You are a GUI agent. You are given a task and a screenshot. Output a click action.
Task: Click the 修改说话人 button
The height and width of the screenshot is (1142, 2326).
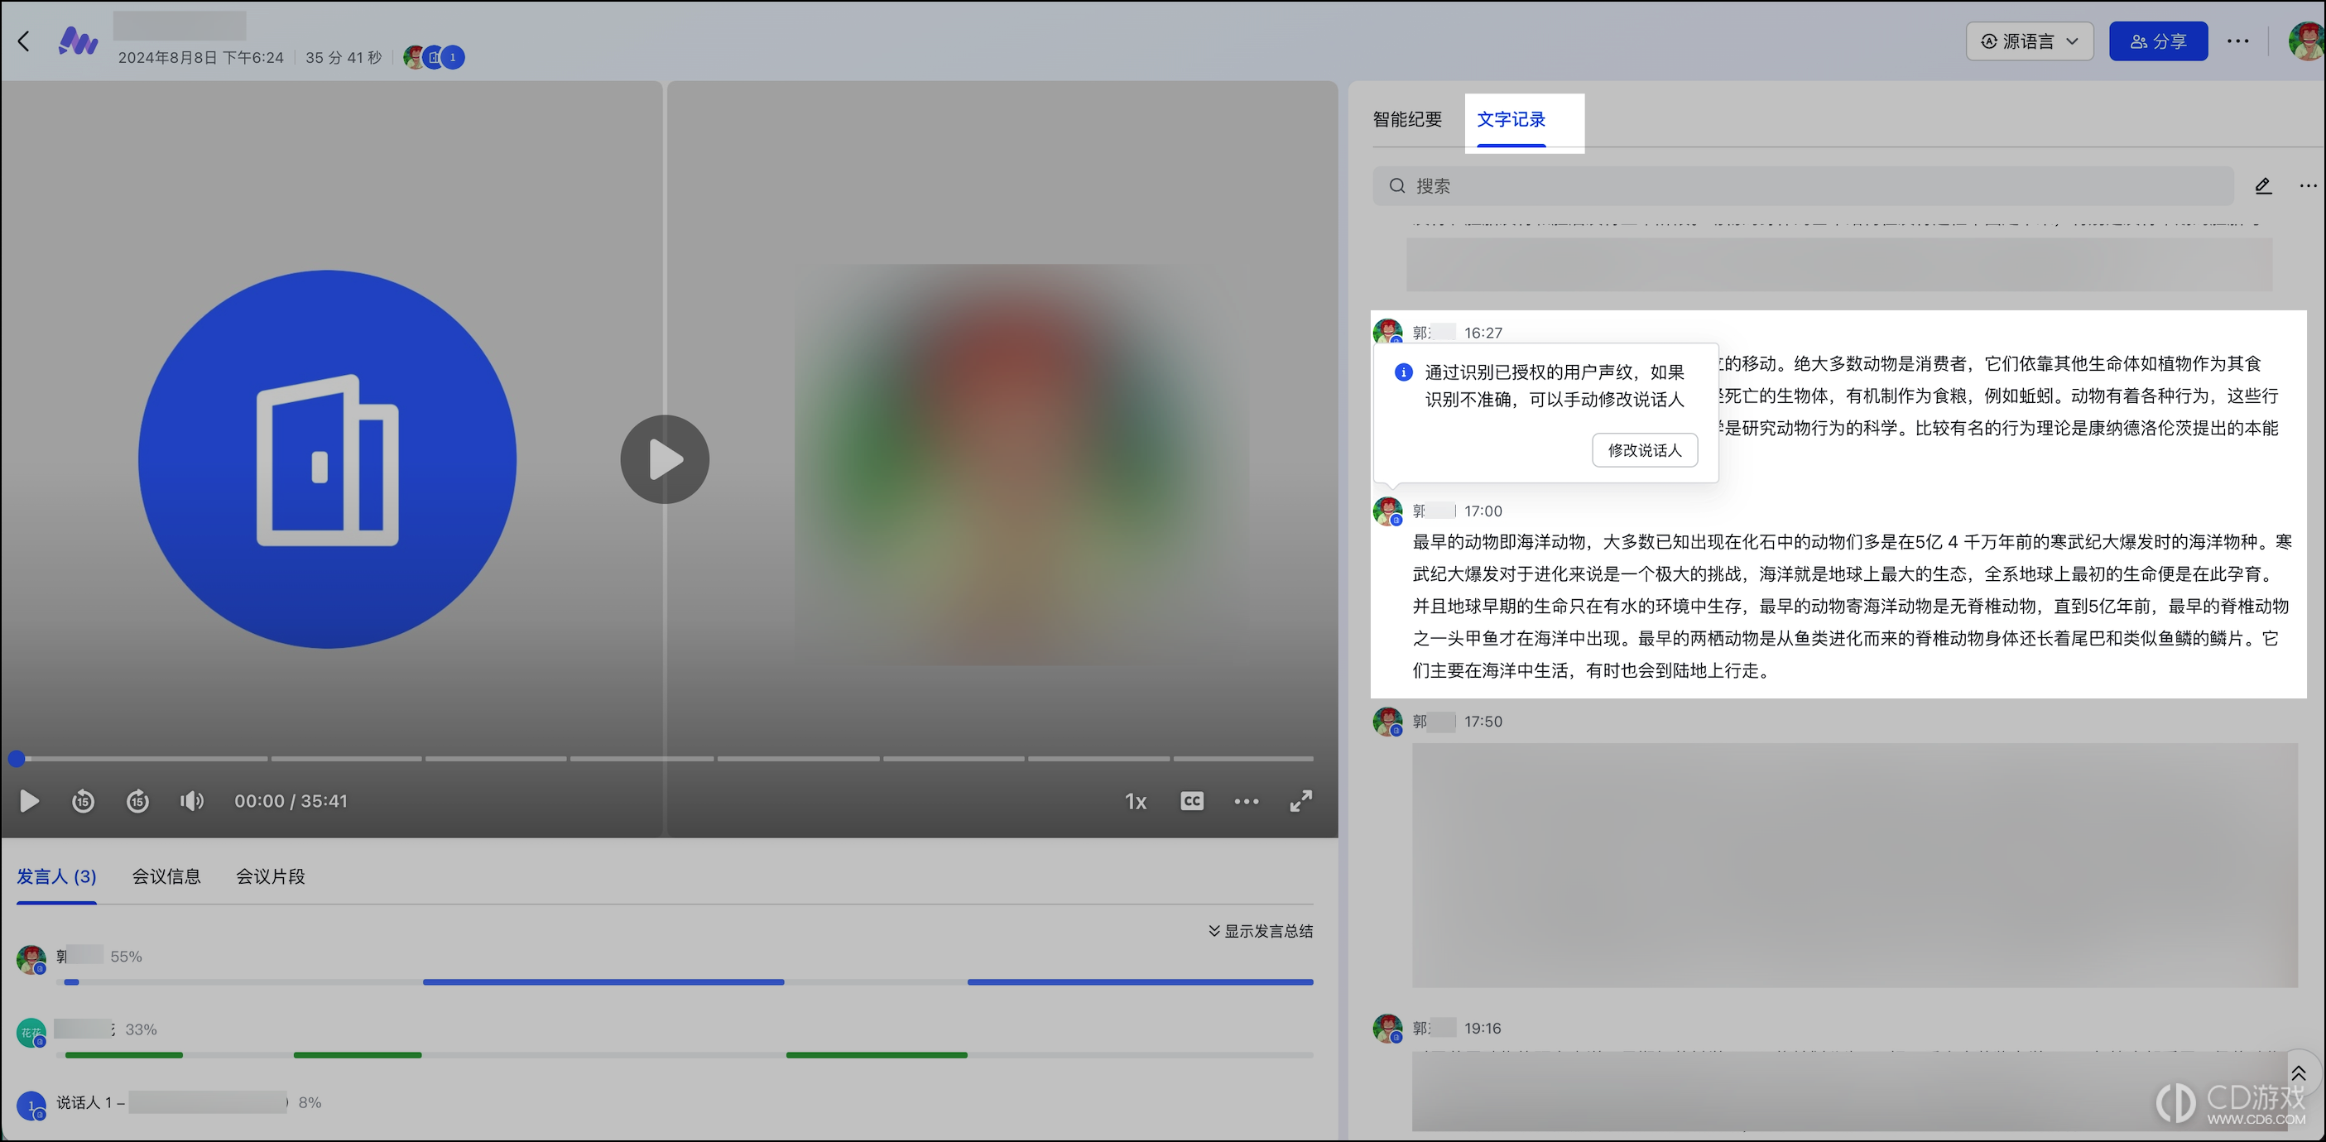[x=1644, y=449]
